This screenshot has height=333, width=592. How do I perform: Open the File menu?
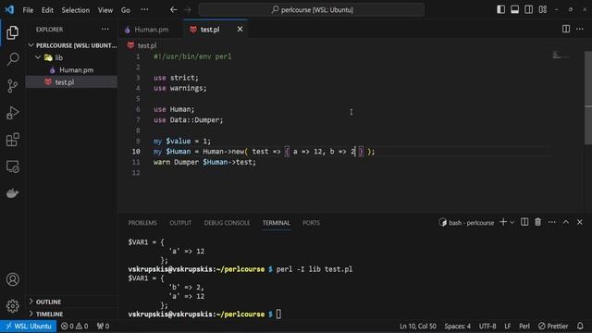[28, 10]
